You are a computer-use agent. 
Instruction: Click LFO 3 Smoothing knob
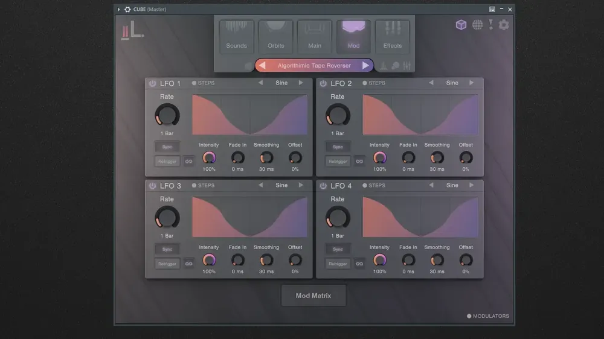(266, 260)
